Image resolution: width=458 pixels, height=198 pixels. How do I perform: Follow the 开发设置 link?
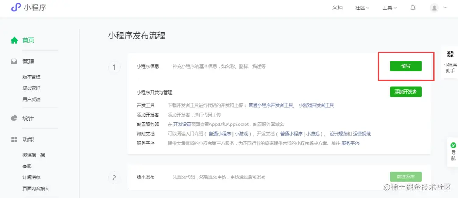(182, 124)
